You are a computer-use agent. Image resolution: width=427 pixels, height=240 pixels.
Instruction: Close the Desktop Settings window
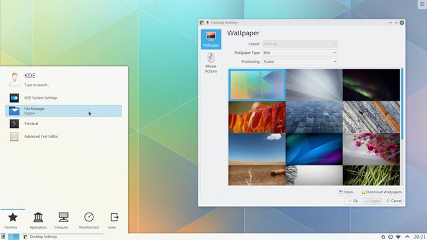[402, 23]
